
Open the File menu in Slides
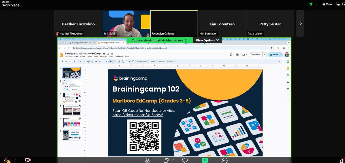[x=66, y=57]
